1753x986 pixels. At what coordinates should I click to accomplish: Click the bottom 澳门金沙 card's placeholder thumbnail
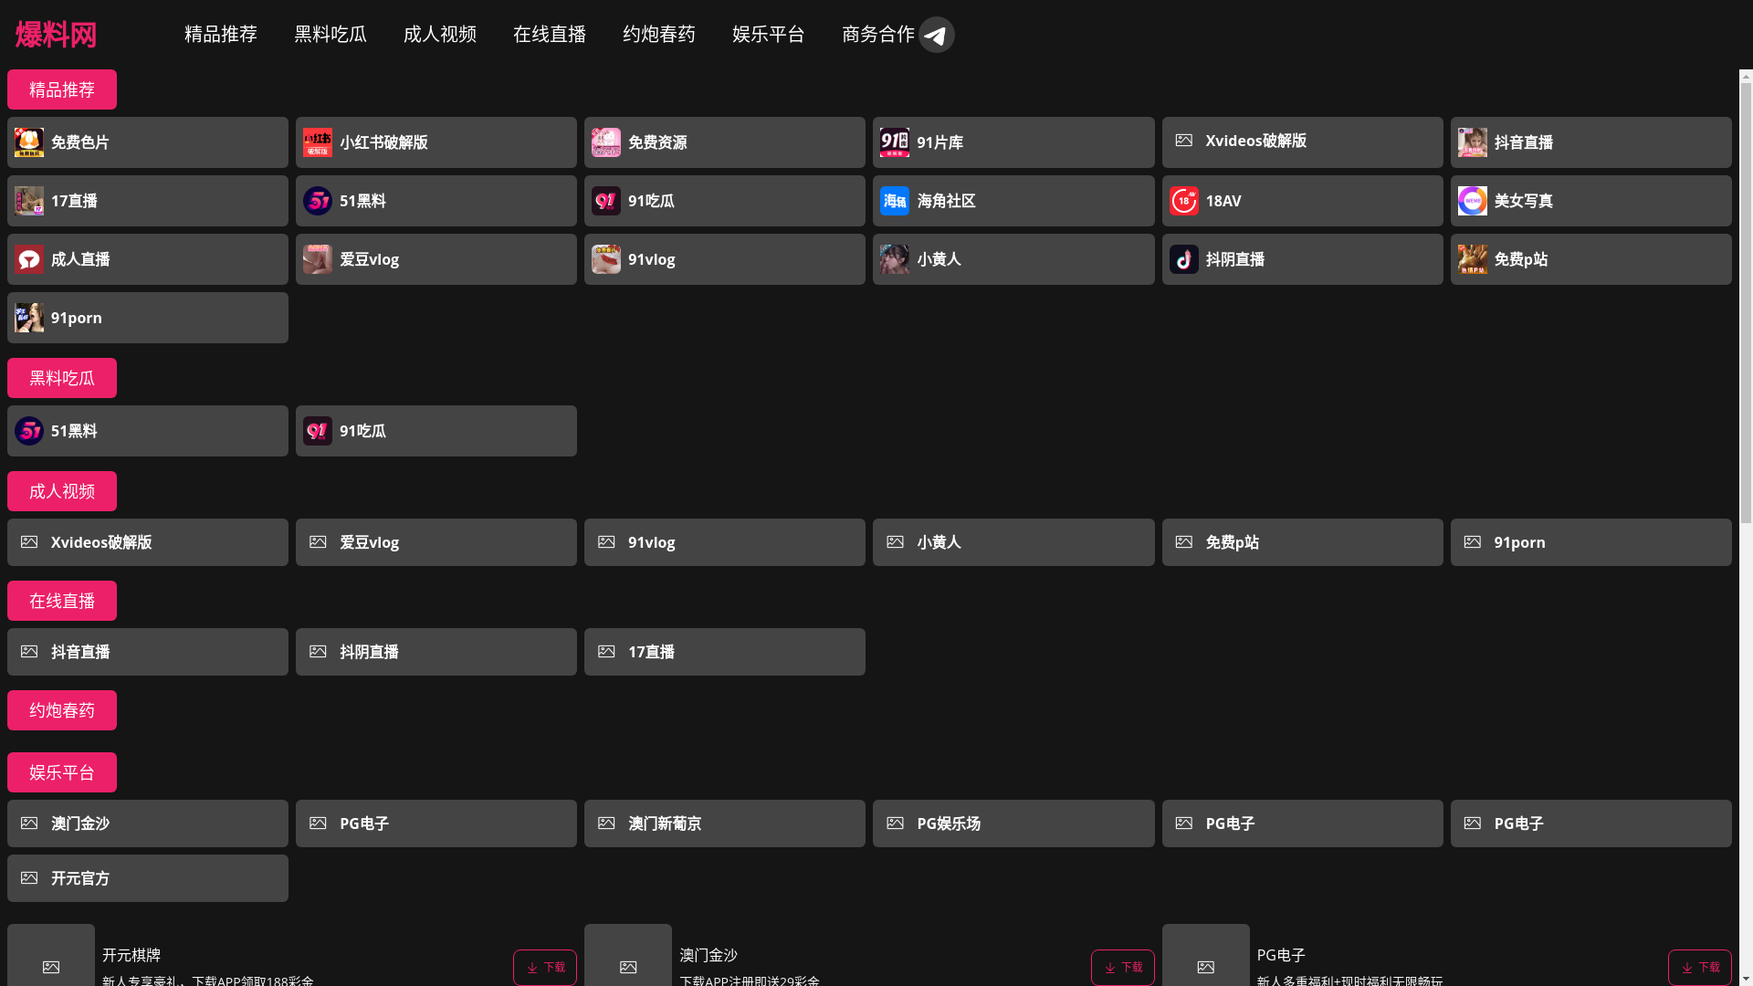(628, 955)
